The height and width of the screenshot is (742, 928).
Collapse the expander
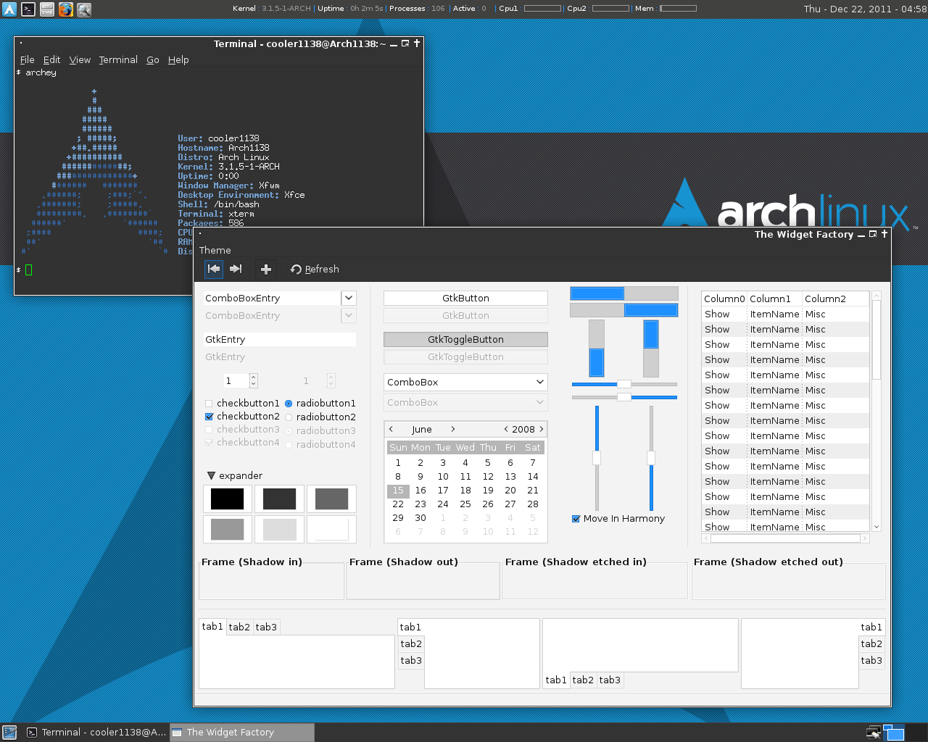pos(211,475)
